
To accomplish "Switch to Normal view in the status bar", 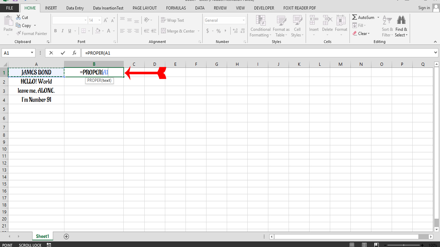I will [x=352, y=245].
